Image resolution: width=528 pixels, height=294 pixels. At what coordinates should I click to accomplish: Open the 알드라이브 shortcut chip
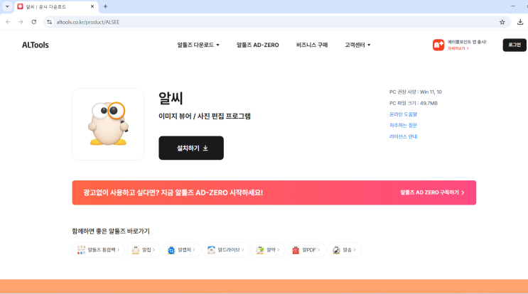(x=225, y=250)
